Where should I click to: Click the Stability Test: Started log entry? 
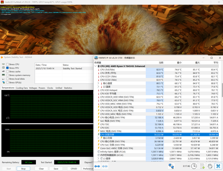tap(72, 68)
